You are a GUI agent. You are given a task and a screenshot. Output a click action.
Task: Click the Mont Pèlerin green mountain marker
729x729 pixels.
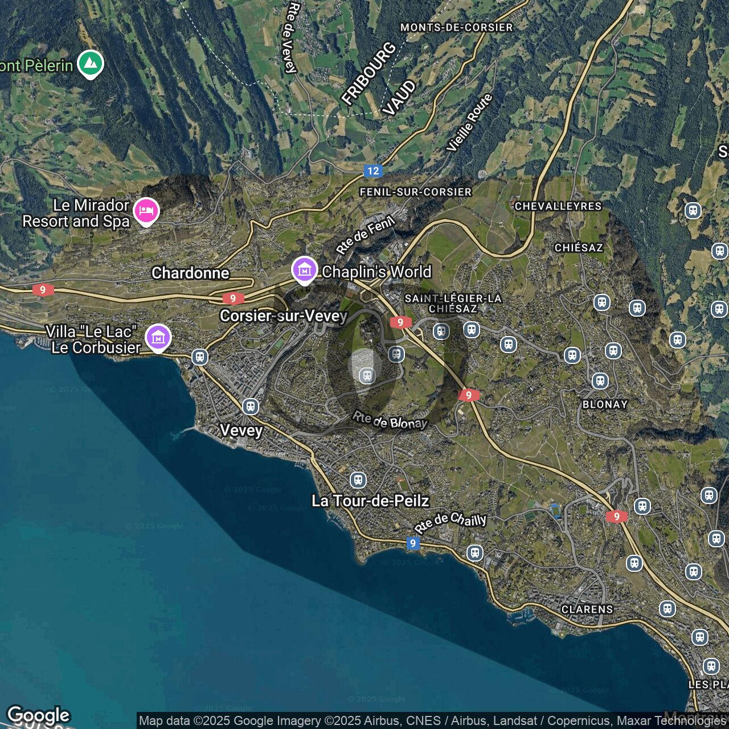[x=90, y=64]
